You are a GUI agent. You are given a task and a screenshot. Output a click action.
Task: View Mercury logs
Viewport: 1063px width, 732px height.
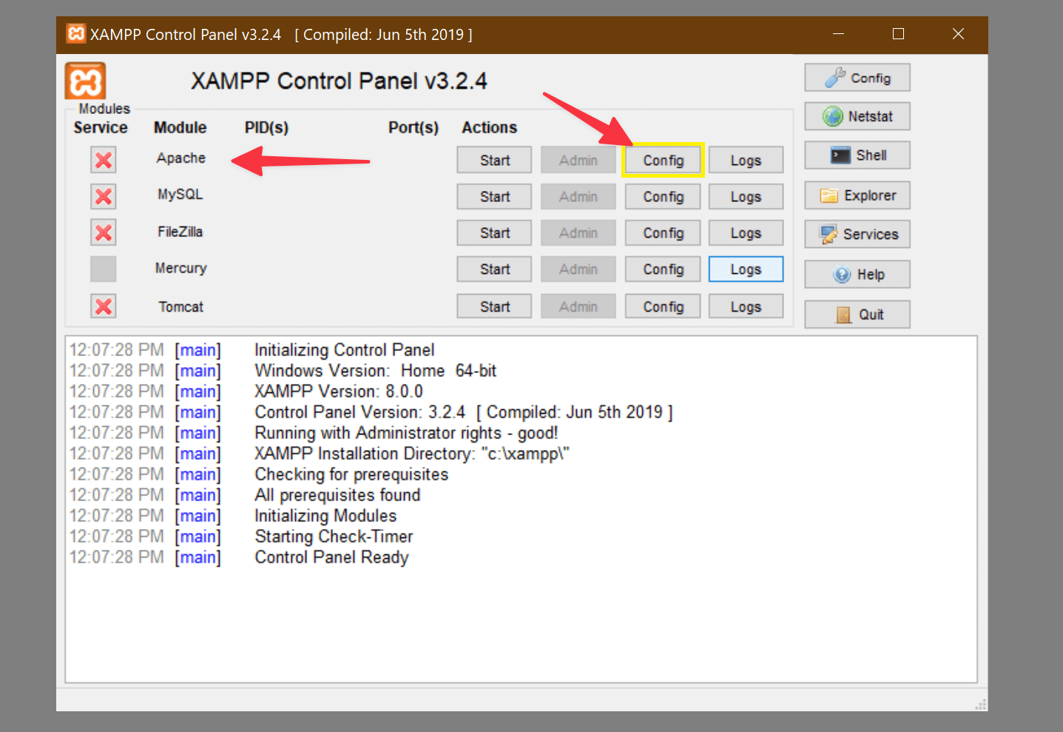(x=745, y=269)
